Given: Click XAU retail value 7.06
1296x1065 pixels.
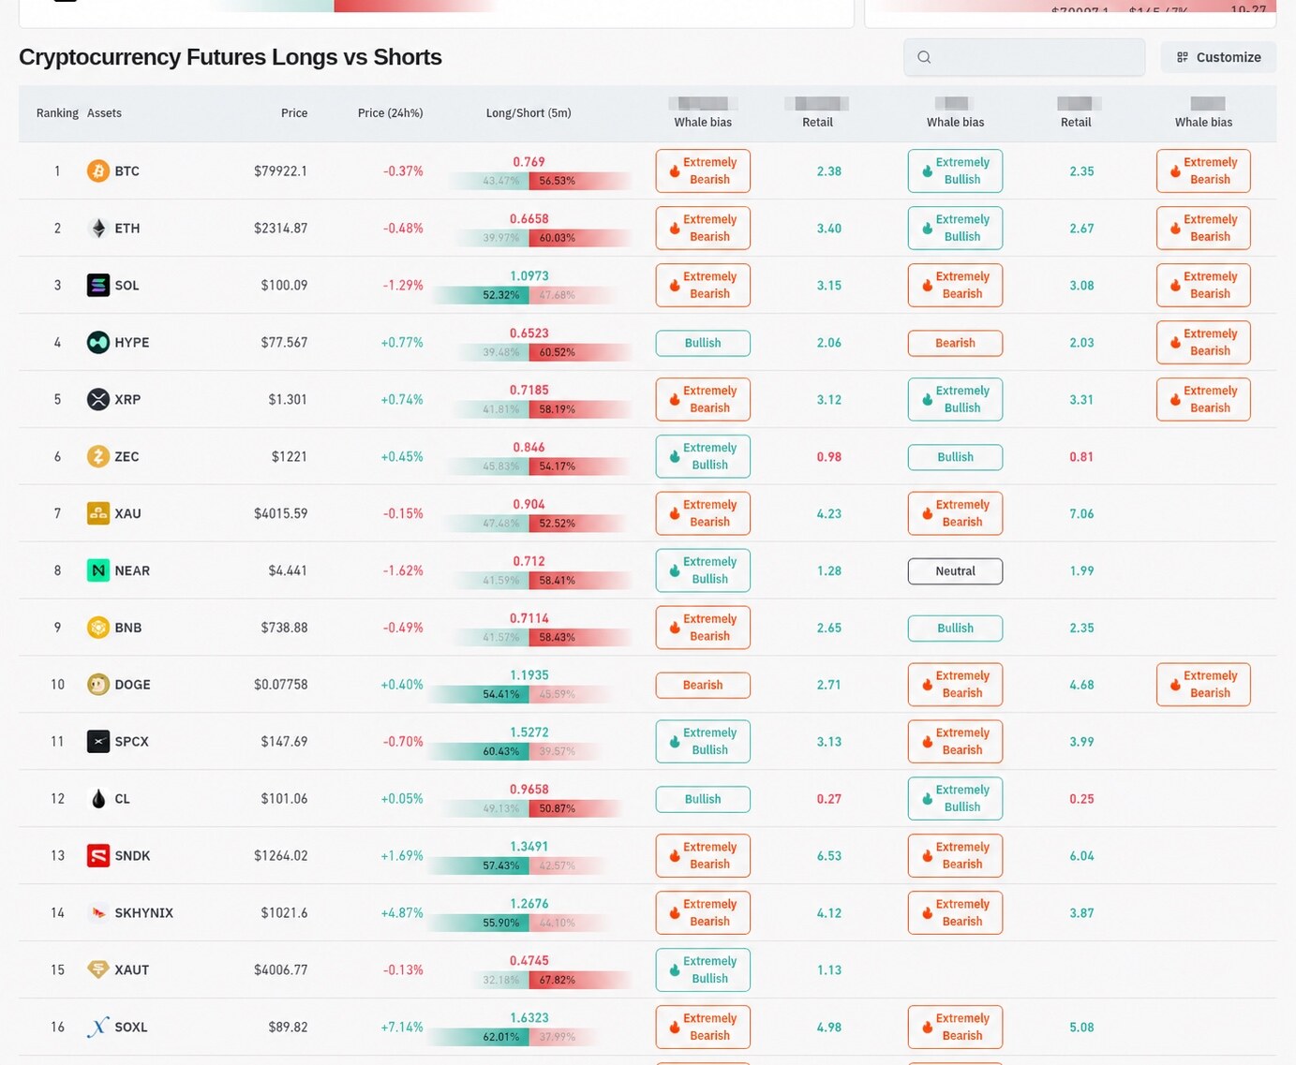Looking at the screenshot, I should point(1081,513).
